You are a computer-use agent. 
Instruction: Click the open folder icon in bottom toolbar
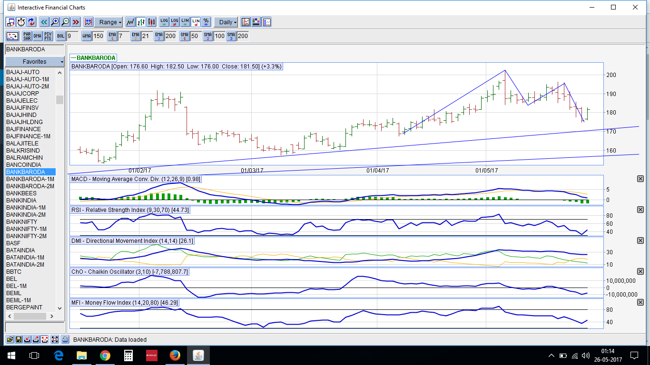coord(10,339)
